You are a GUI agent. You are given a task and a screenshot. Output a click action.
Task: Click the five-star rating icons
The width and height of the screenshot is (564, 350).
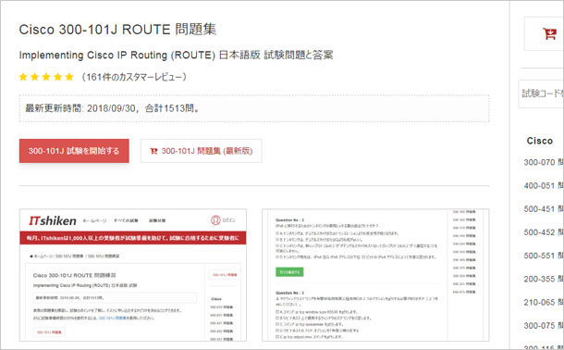46,77
